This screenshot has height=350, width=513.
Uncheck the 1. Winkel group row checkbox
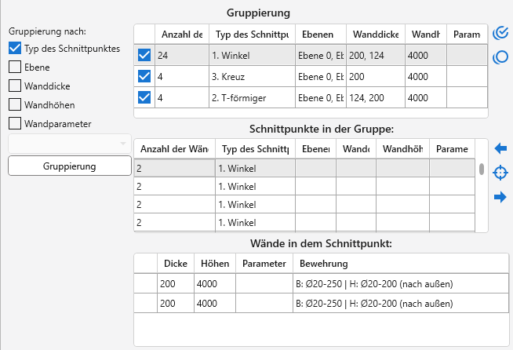tap(144, 55)
